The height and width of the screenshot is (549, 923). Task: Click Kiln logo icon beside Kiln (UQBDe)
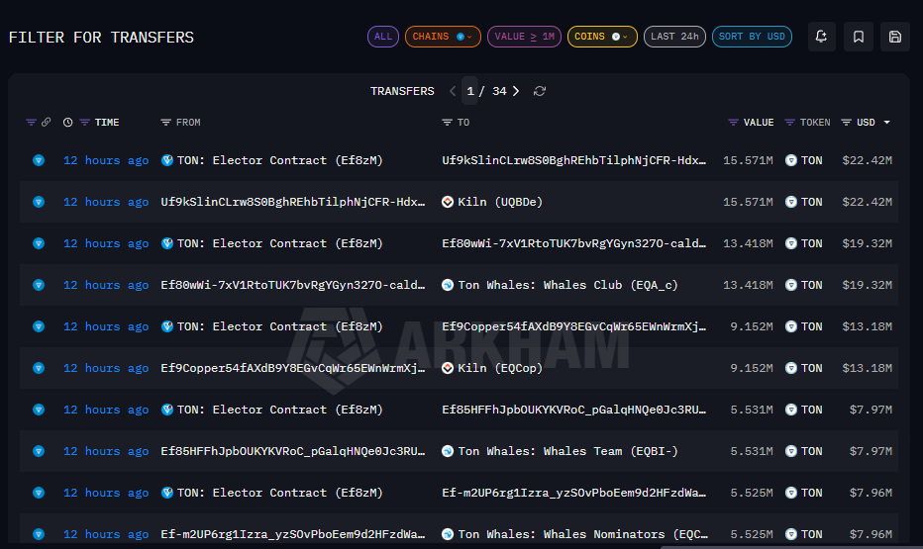(448, 202)
